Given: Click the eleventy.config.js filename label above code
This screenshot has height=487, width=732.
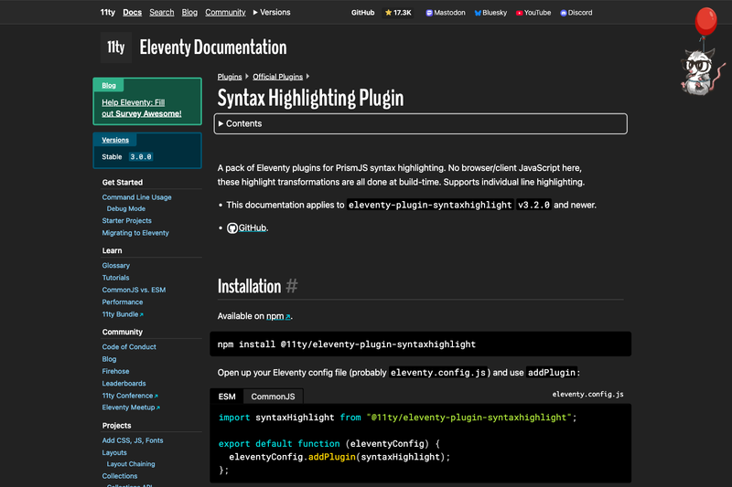Looking at the screenshot, I should pyautogui.click(x=587, y=395).
